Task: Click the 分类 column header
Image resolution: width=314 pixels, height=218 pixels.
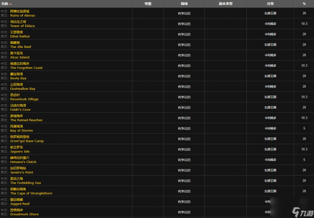Action: 270,4
